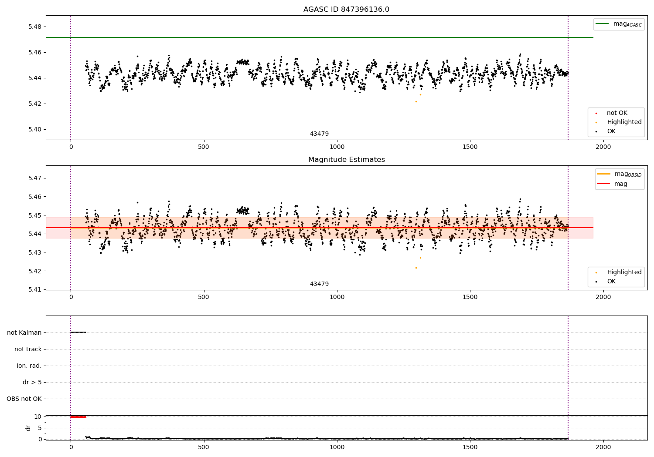Click the 43479 label in Magnitude Estimates plot
This screenshot has height=457, width=654.
coord(319,284)
